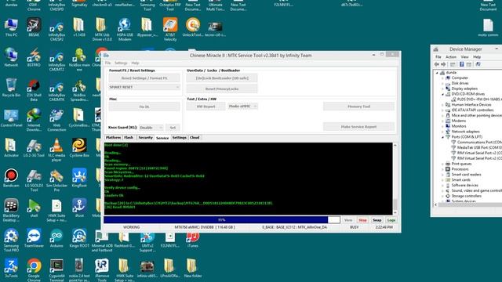Open the SMART RESET dropdown
502x282 pixels.
tap(144, 87)
